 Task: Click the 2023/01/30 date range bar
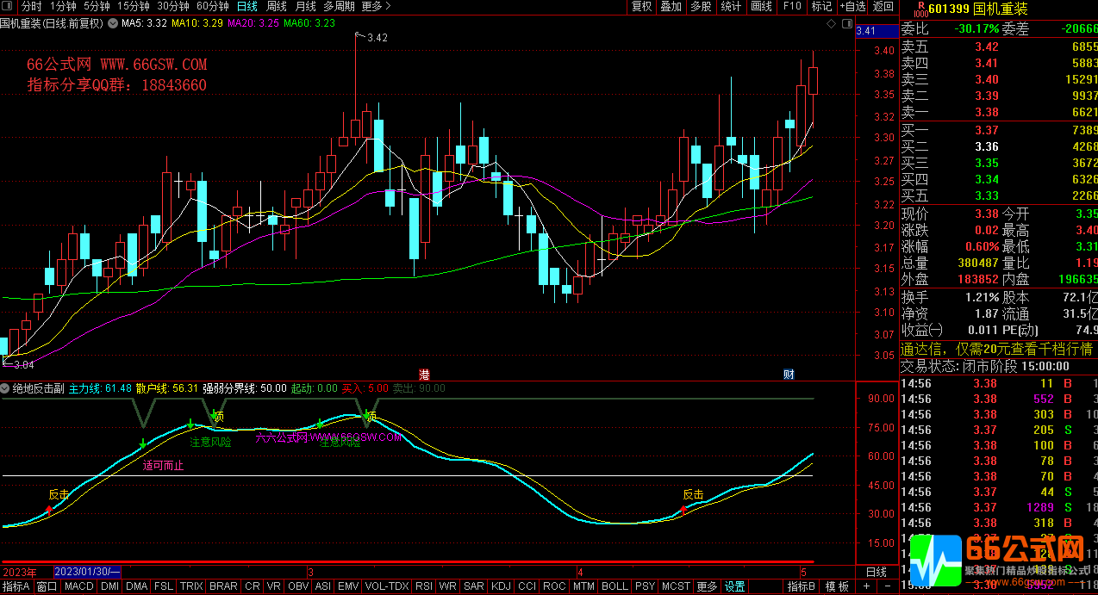point(87,572)
